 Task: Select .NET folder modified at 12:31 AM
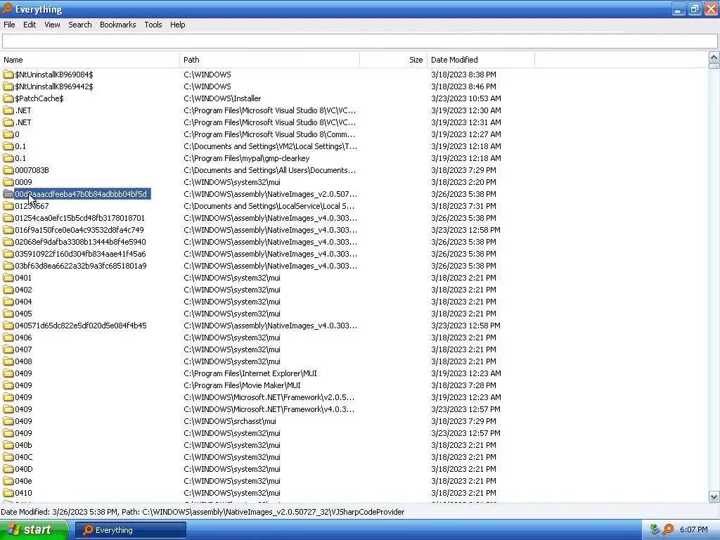click(x=23, y=122)
